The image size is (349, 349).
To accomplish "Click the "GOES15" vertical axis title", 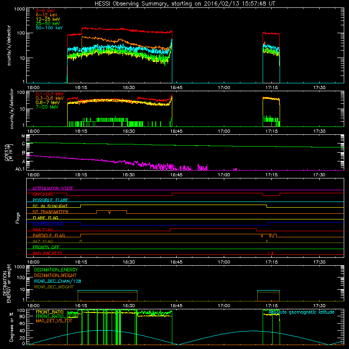I will (7, 152).
